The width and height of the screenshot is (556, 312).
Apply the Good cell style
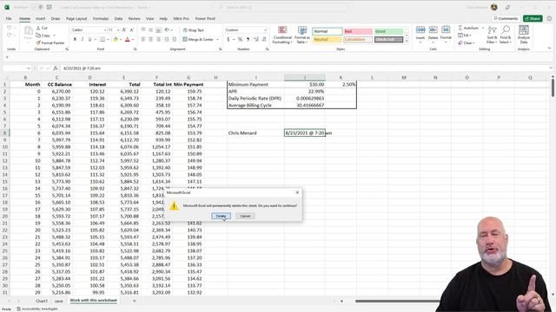coord(388,31)
